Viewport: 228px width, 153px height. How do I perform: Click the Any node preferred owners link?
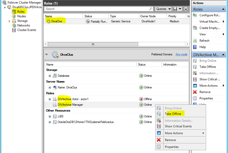tap(181, 54)
